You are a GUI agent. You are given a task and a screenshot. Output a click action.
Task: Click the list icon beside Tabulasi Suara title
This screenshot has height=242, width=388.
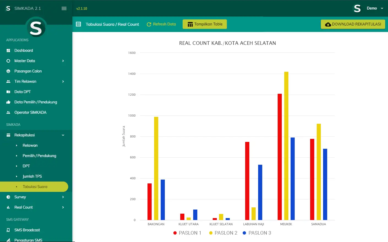pyautogui.click(x=78, y=24)
